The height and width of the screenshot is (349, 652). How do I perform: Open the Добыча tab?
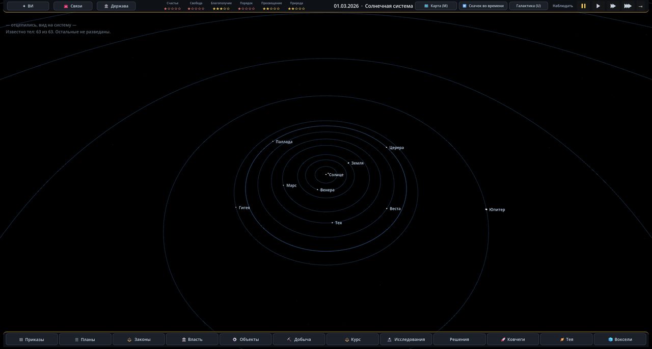point(299,339)
